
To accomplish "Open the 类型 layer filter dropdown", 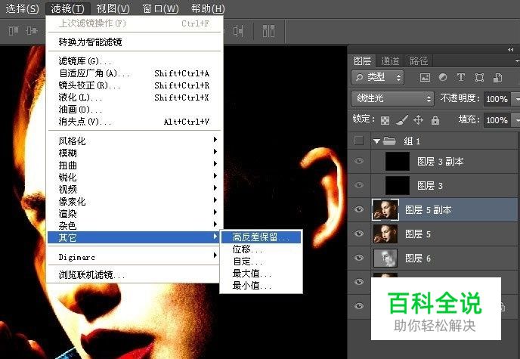I will click(377, 78).
